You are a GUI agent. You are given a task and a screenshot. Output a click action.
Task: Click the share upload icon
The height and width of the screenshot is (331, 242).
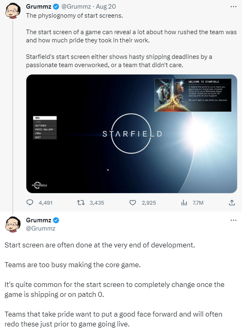[x=232, y=203]
